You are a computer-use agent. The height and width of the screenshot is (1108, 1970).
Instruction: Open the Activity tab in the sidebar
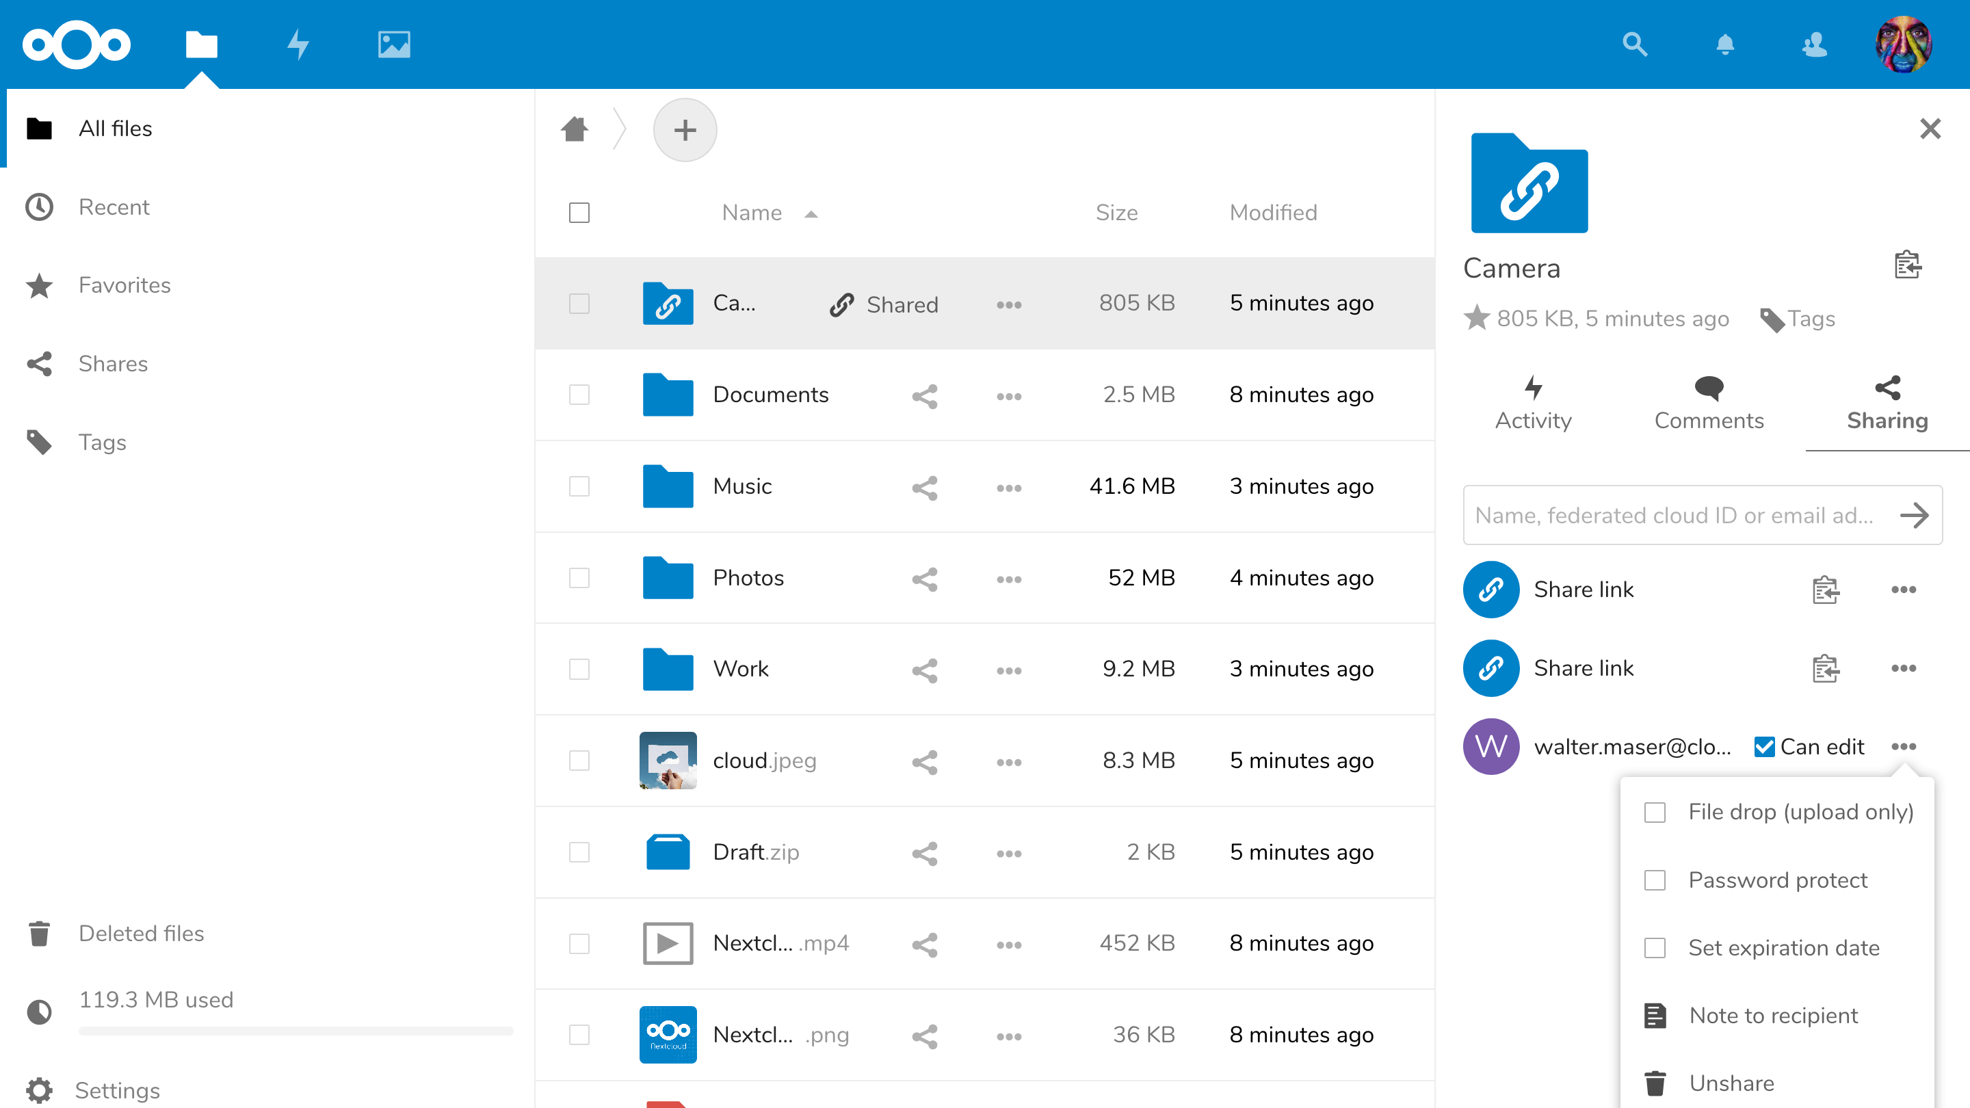[x=1534, y=403]
